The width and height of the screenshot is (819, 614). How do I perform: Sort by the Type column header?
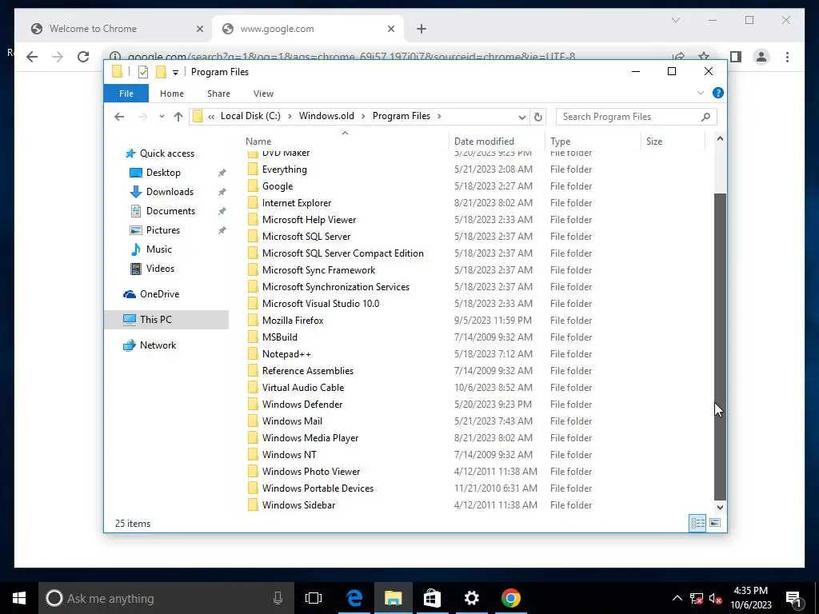[593, 141]
